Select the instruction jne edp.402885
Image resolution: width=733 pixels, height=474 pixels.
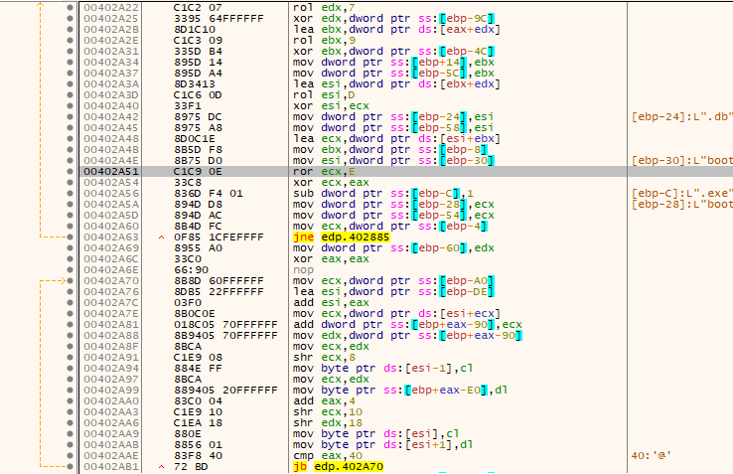click(x=342, y=237)
